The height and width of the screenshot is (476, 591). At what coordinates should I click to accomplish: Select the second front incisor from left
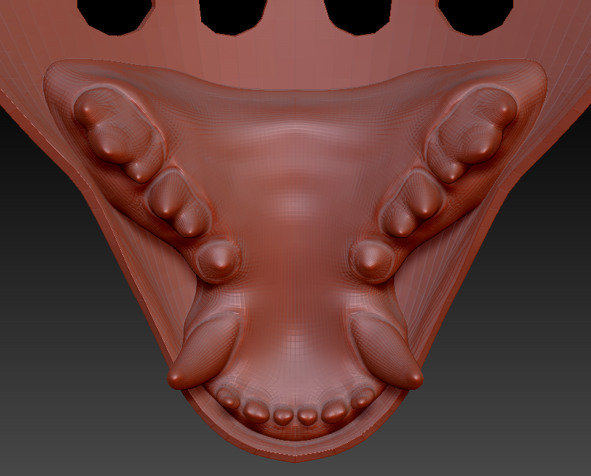pos(256,411)
